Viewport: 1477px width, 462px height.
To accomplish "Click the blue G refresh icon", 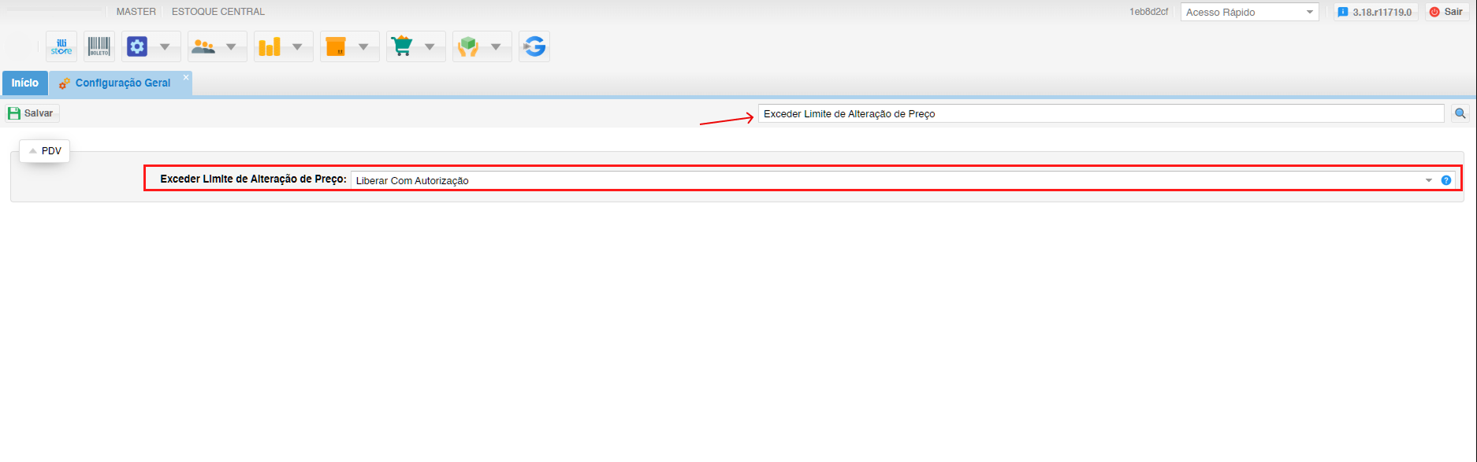I will click(x=534, y=47).
